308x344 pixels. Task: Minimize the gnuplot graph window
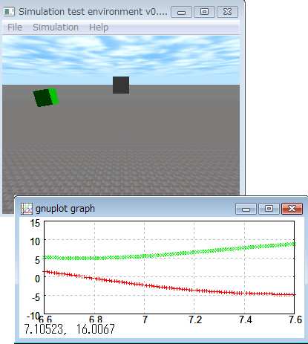[246, 209]
